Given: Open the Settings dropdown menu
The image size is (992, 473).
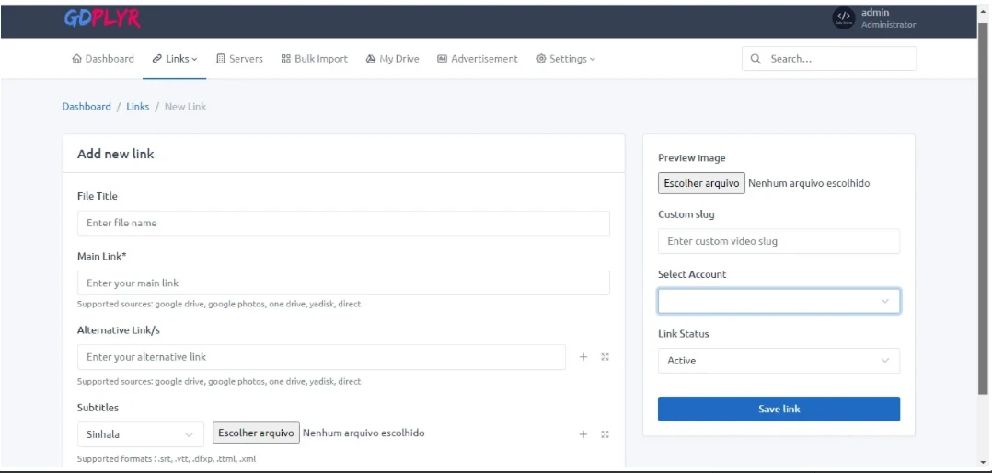Looking at the screenshot, I should tap(566, 59).
